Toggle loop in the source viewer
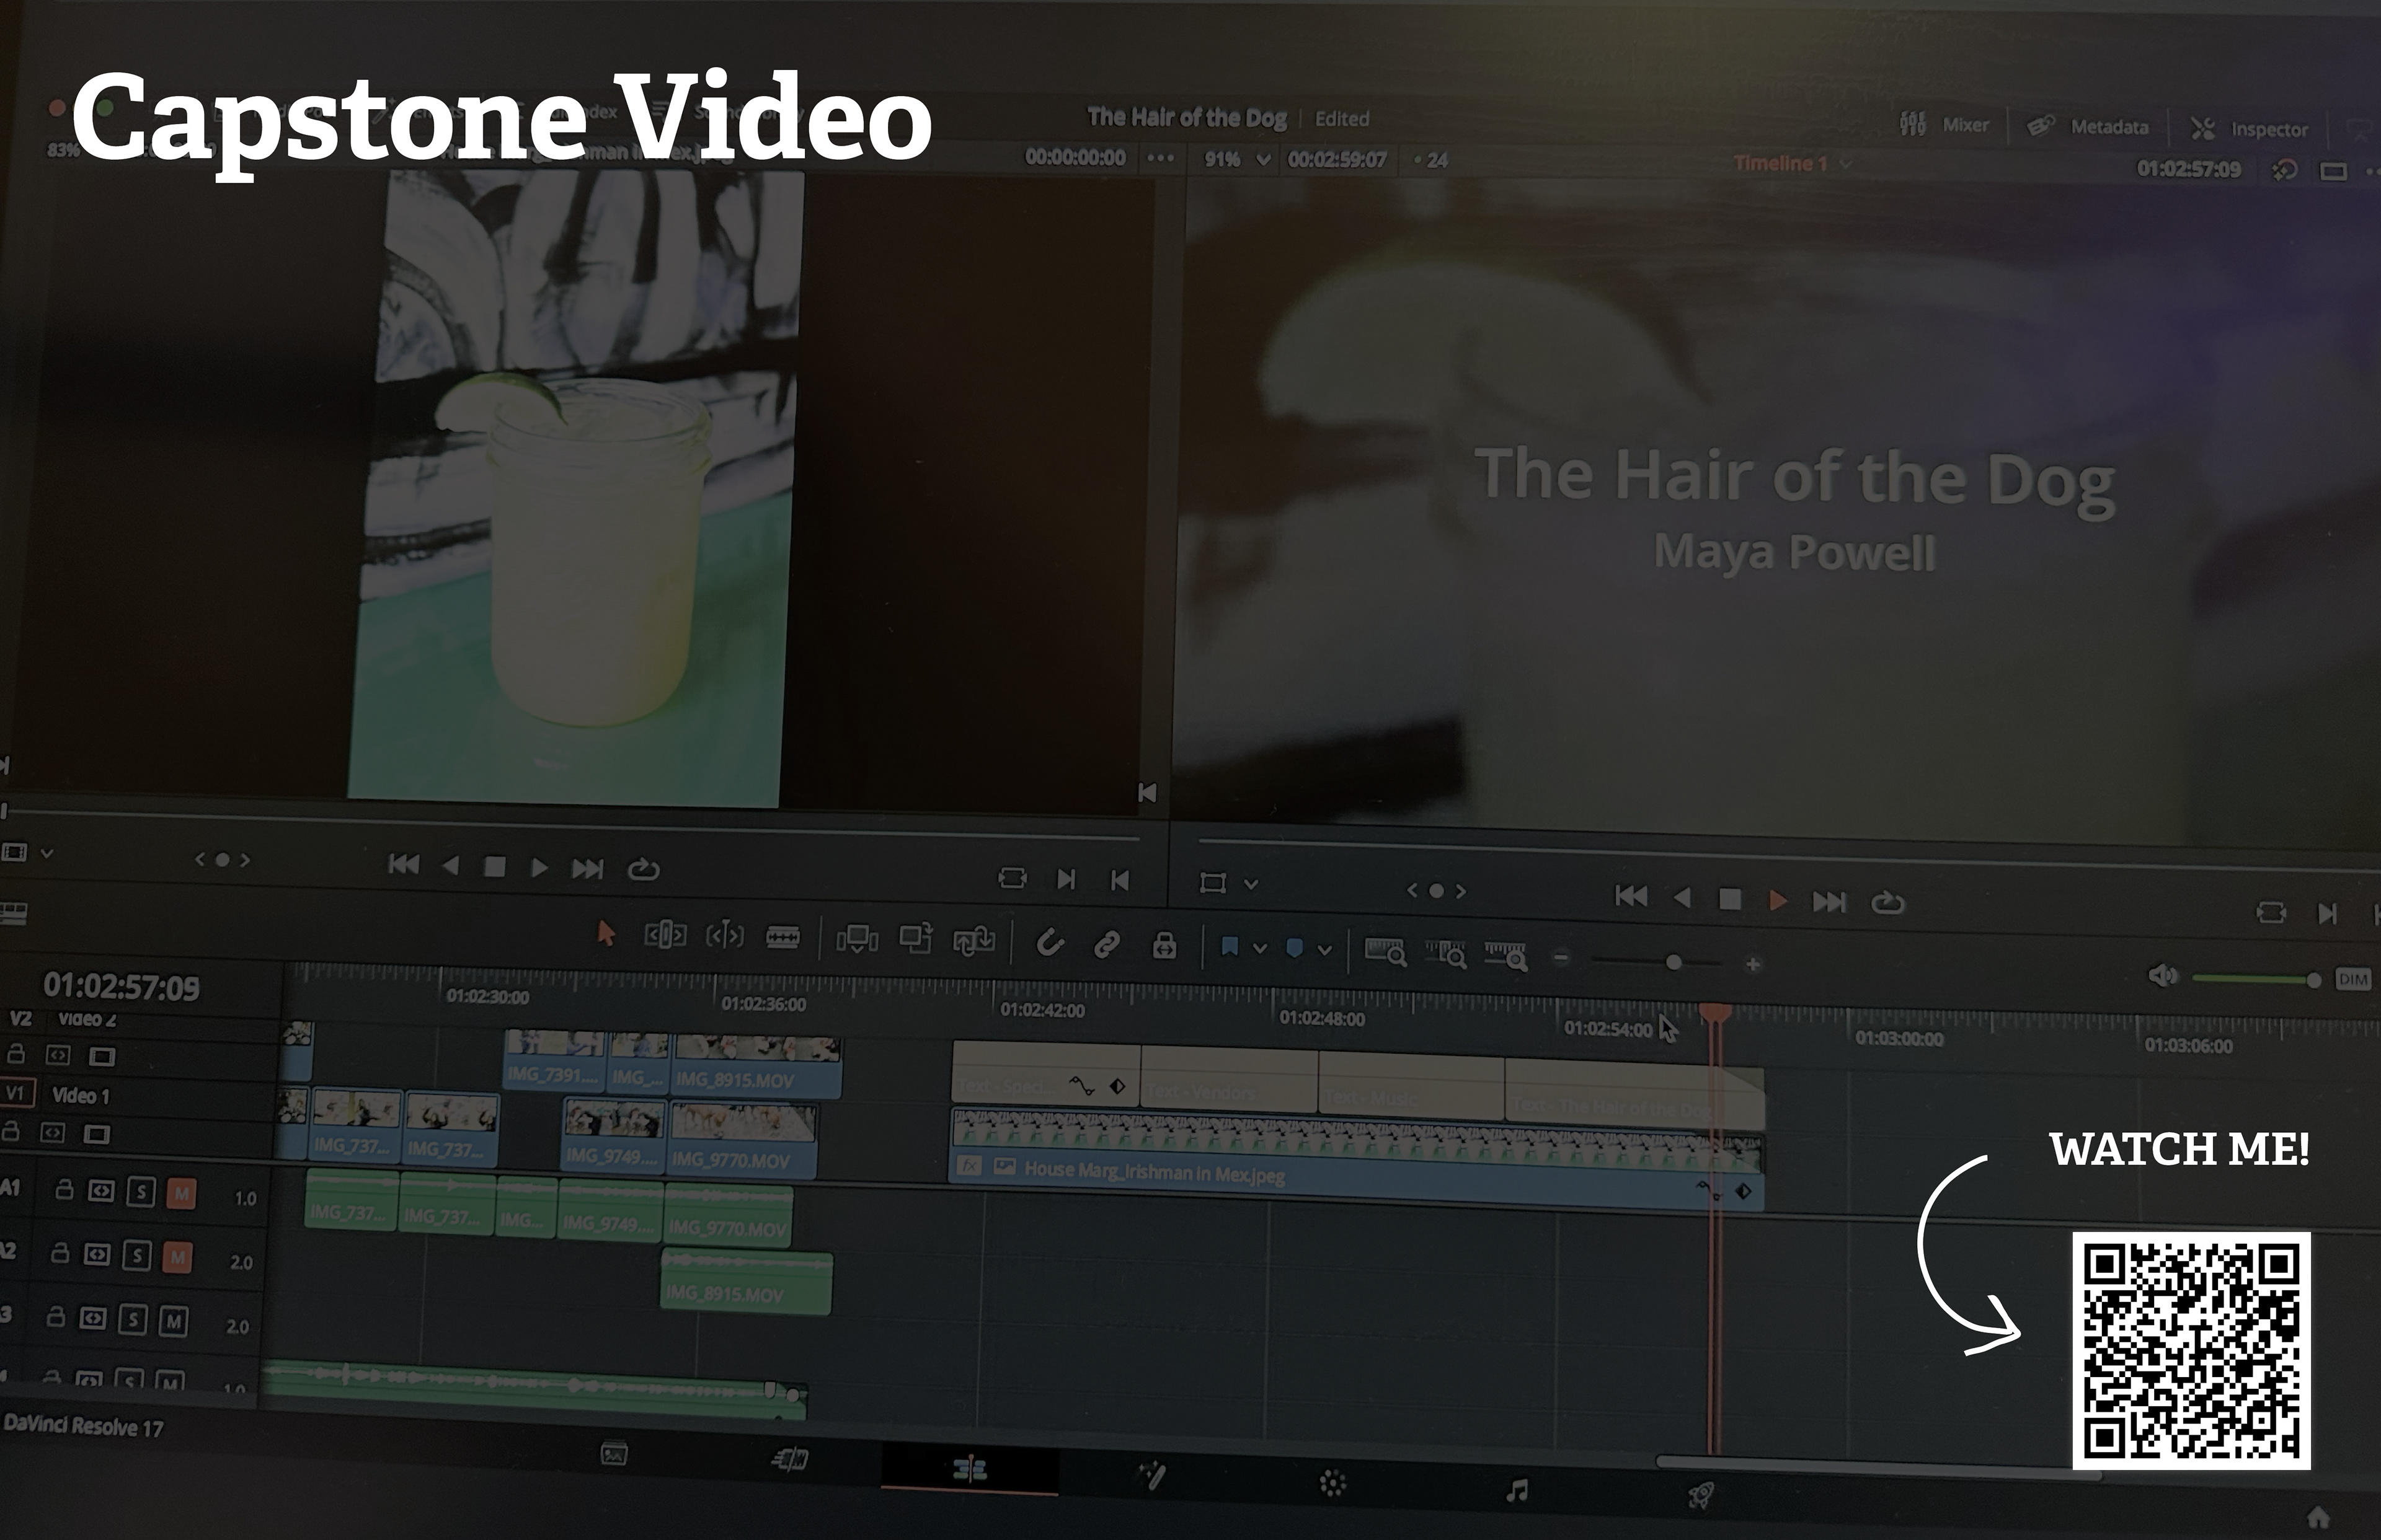 click(643, 869)
